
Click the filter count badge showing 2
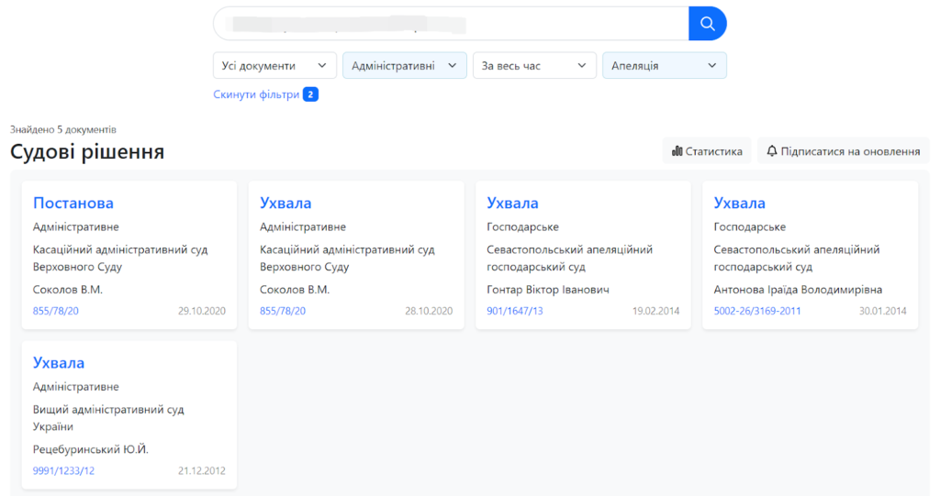click(x=310, y=94)
